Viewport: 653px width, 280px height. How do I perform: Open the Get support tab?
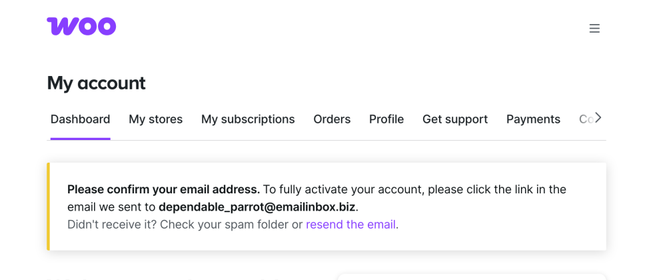pos(455,119)
